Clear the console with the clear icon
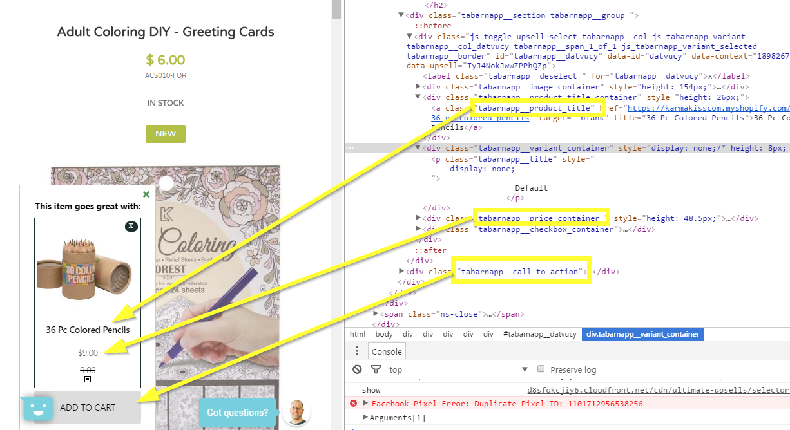 (356, 369)
